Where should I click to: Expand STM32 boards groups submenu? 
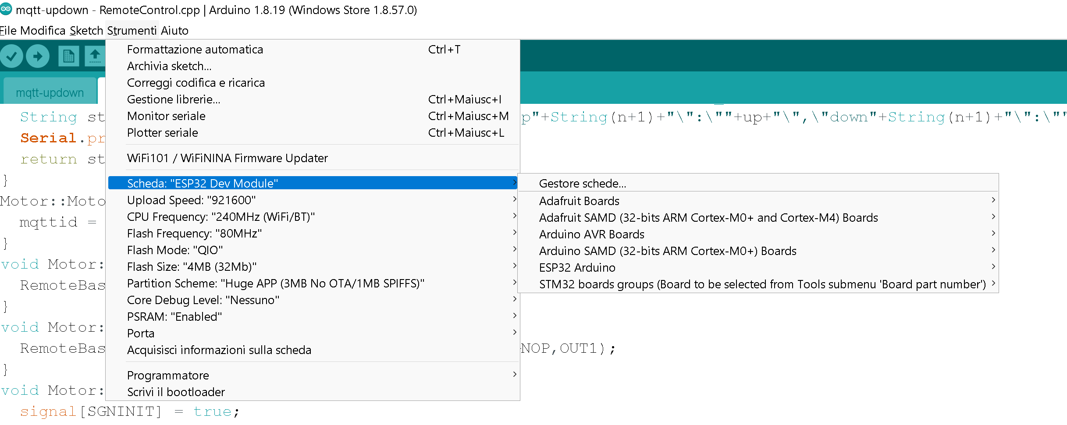tap(758, 284)
